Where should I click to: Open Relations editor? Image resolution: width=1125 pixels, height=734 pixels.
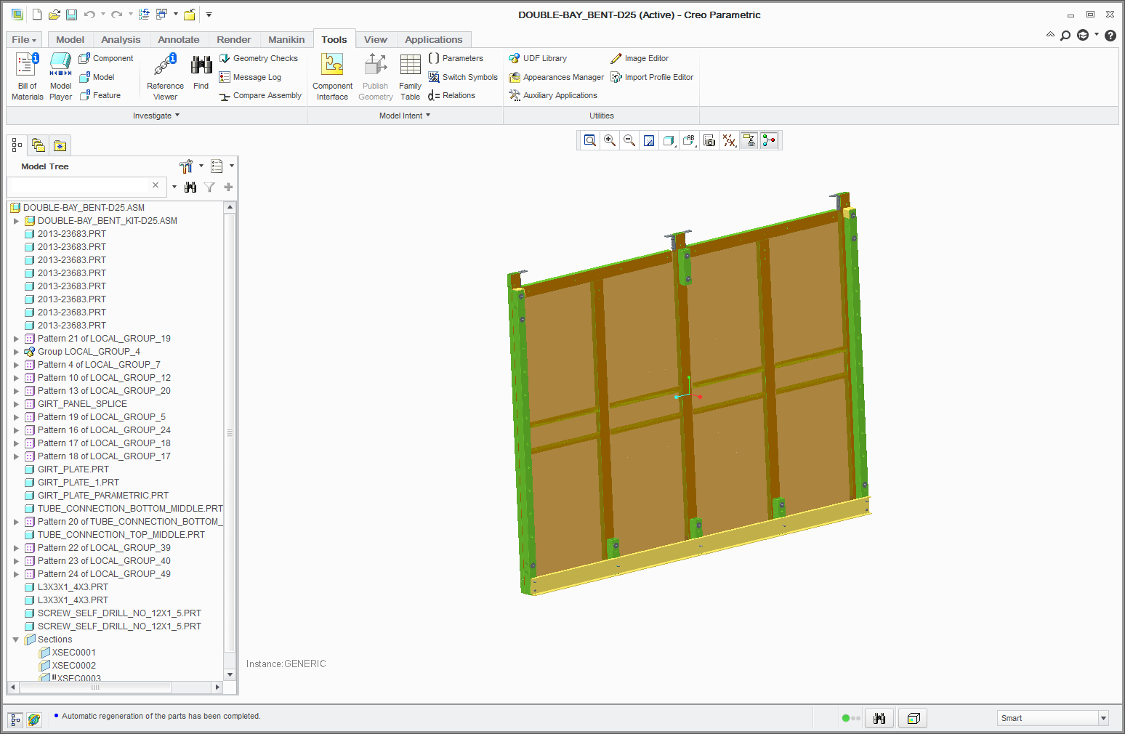click(x=451, y=95)
